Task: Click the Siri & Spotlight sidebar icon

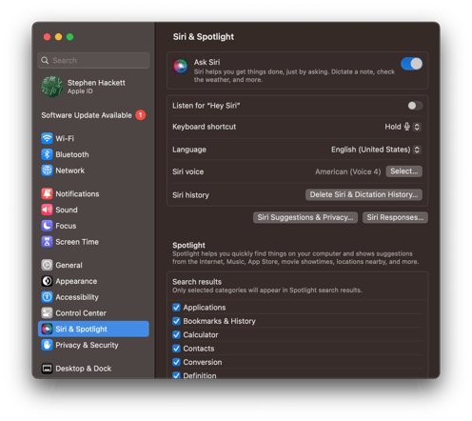Action: tap(47, 329)
